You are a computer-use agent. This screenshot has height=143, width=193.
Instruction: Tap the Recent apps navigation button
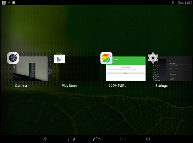coord(72,139)
